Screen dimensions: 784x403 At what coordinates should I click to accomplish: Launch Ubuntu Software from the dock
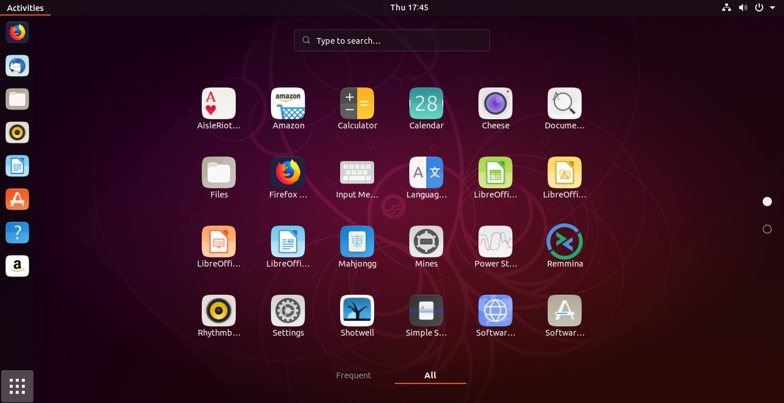17,199
